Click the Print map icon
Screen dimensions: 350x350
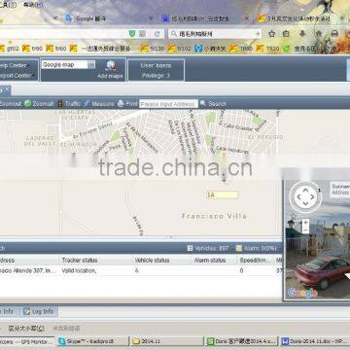tap(121, 103)
